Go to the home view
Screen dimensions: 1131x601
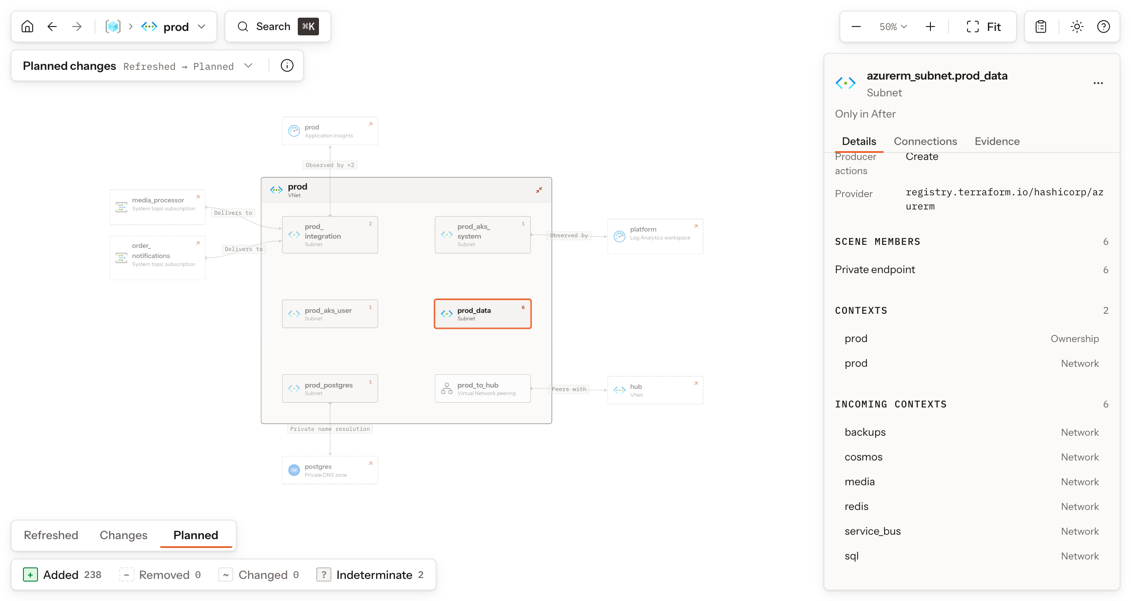pos(27,27)
